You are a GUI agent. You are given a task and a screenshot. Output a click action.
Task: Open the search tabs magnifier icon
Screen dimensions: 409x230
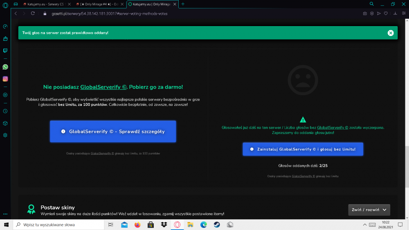coord(372,4)
